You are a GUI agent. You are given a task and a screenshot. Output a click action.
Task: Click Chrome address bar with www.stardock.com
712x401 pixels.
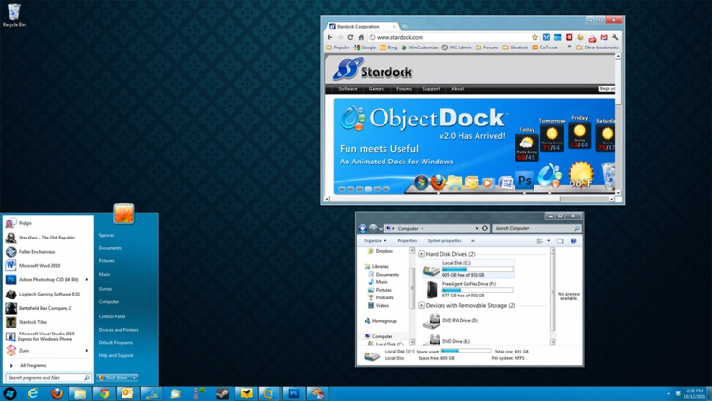[450, 37]
